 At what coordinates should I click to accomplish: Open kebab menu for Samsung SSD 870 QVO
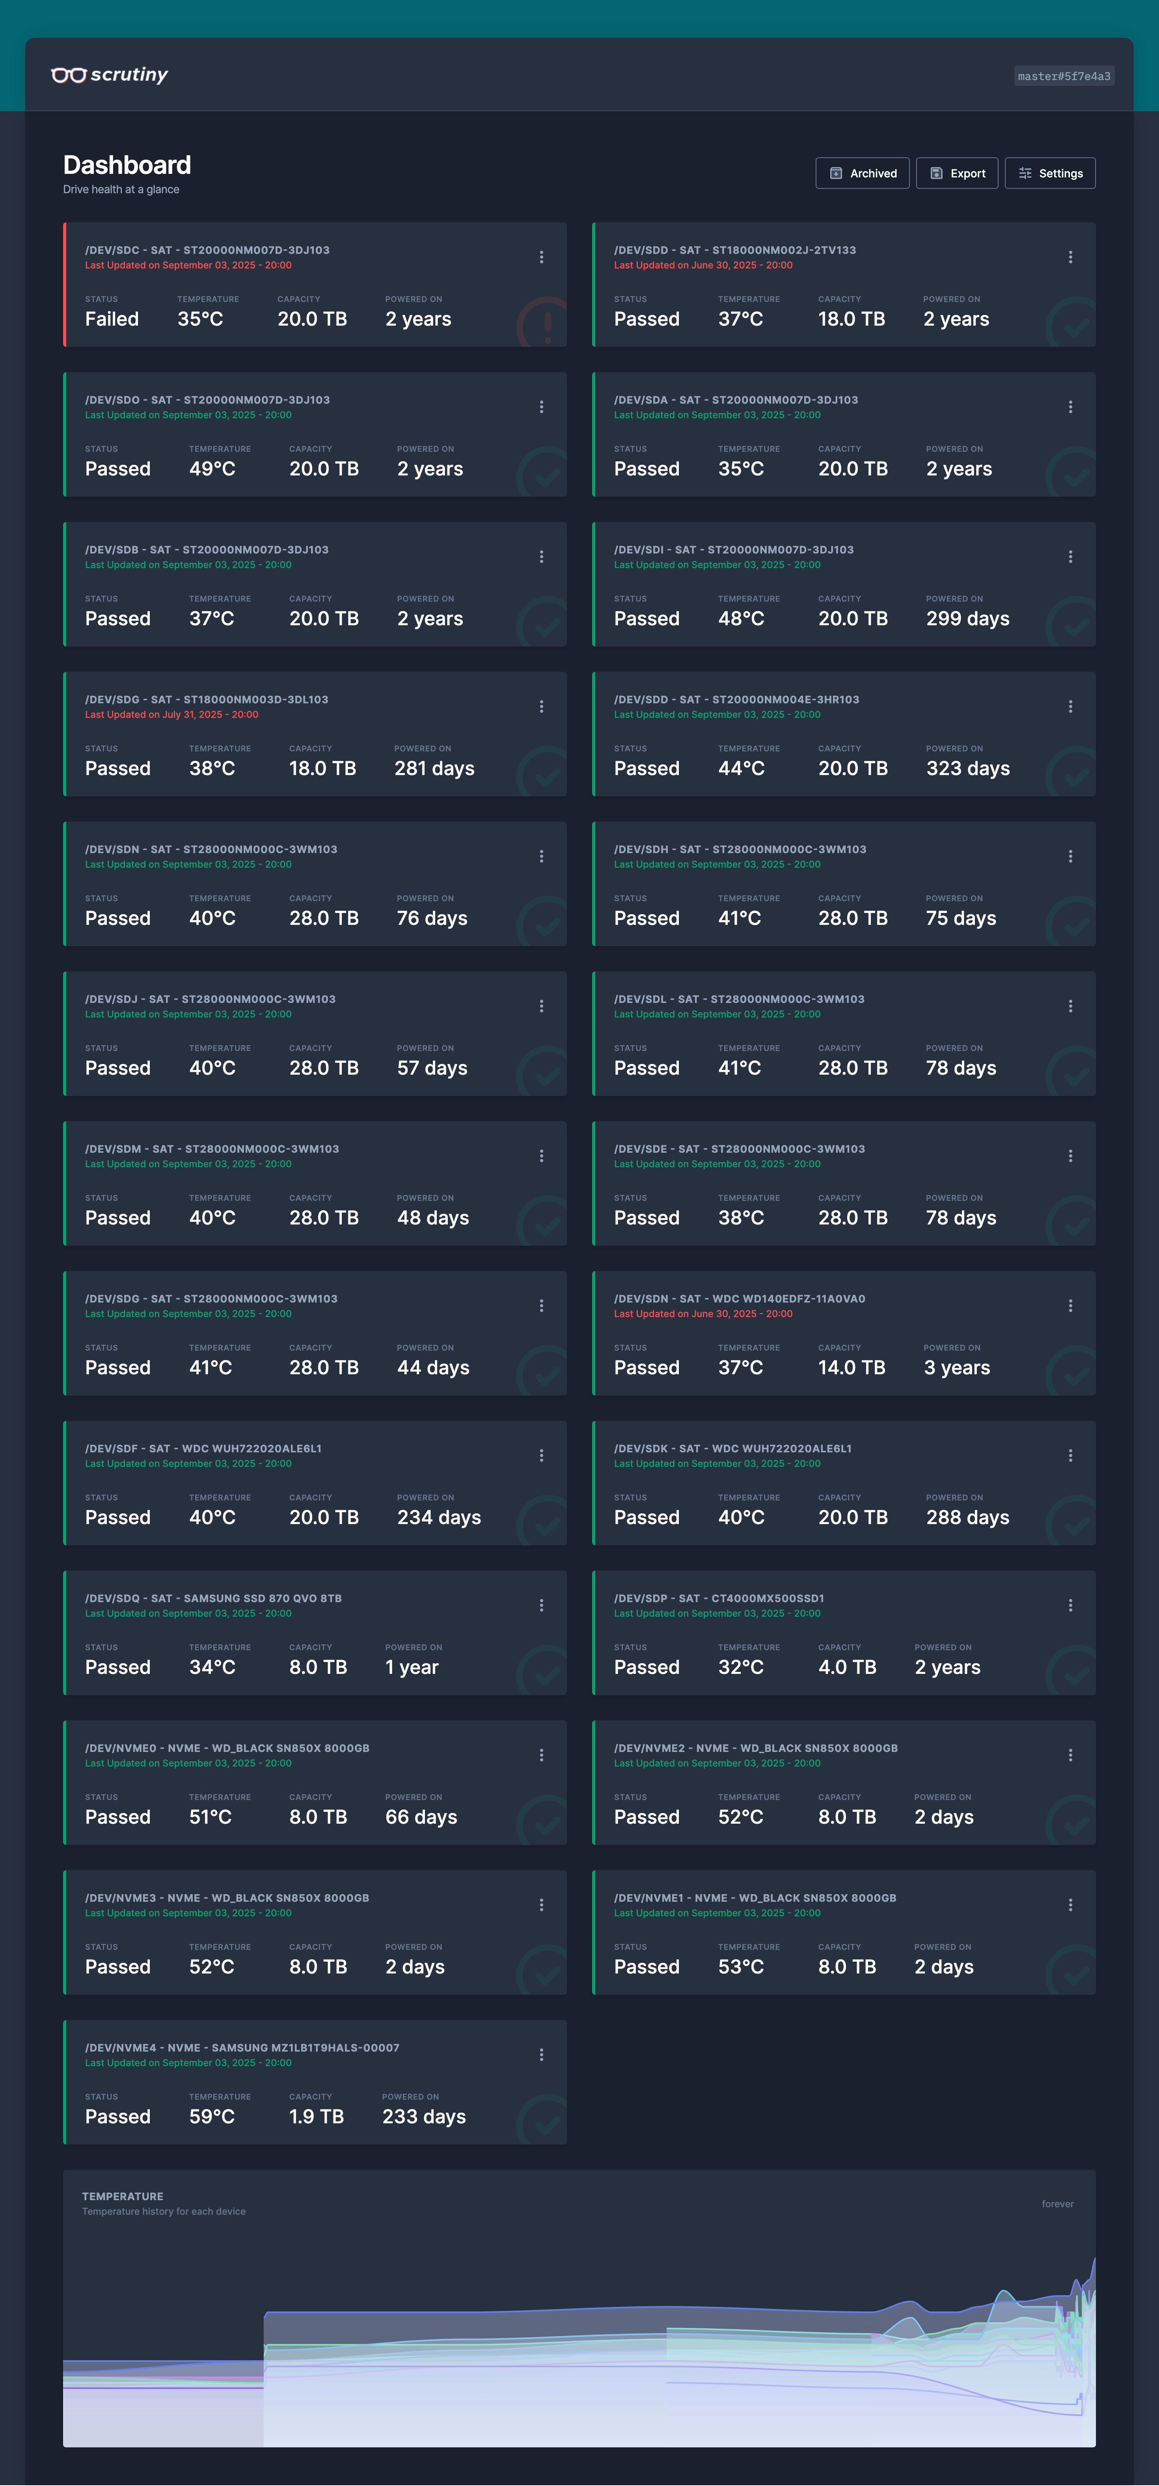point(541,1605)
